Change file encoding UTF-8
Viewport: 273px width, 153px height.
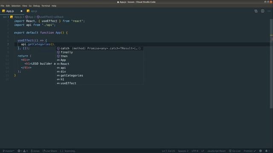click(195, 151)
